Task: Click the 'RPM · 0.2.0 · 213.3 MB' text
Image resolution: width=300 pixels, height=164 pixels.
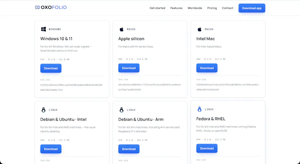Action: pyautogui.click(x=211, y=140)
